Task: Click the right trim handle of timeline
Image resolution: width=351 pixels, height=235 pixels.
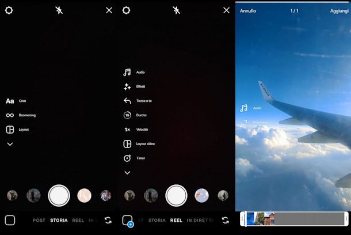Action: click(x=346, y=219)
